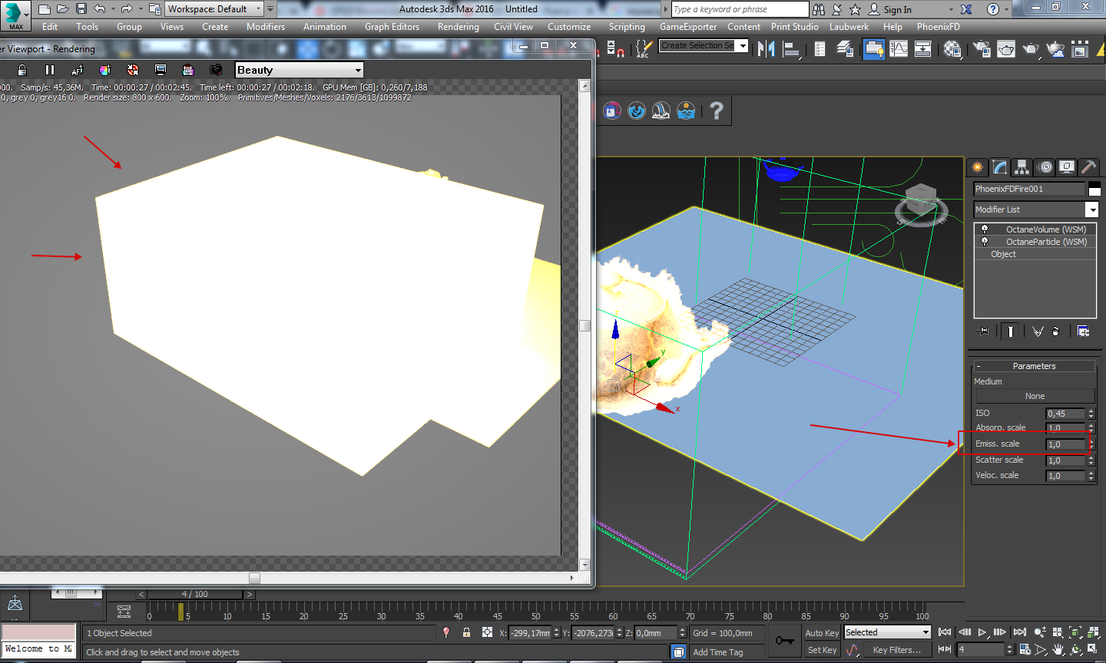Click the object color swatch

(1094, 189)
